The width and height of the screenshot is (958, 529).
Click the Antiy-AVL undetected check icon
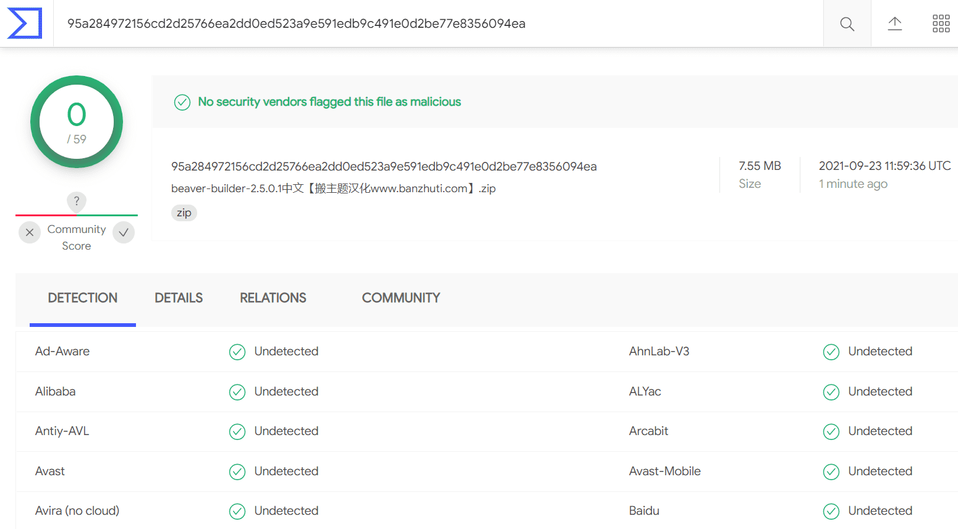237,431
